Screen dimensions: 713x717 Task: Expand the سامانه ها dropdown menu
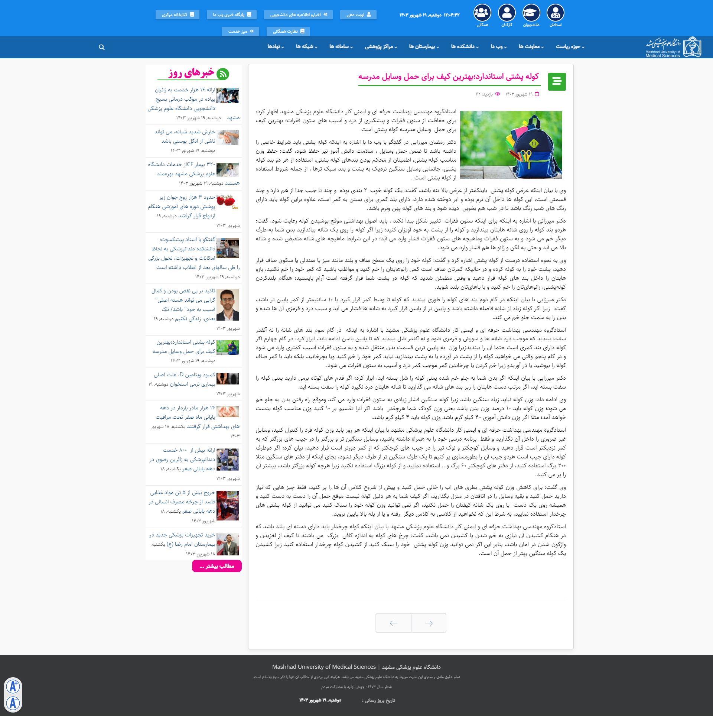coord(341,46)
